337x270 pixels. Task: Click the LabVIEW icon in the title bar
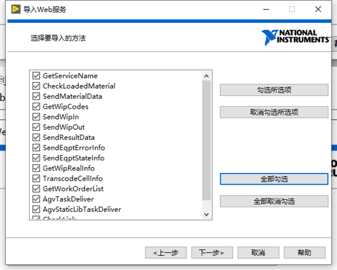16,9
